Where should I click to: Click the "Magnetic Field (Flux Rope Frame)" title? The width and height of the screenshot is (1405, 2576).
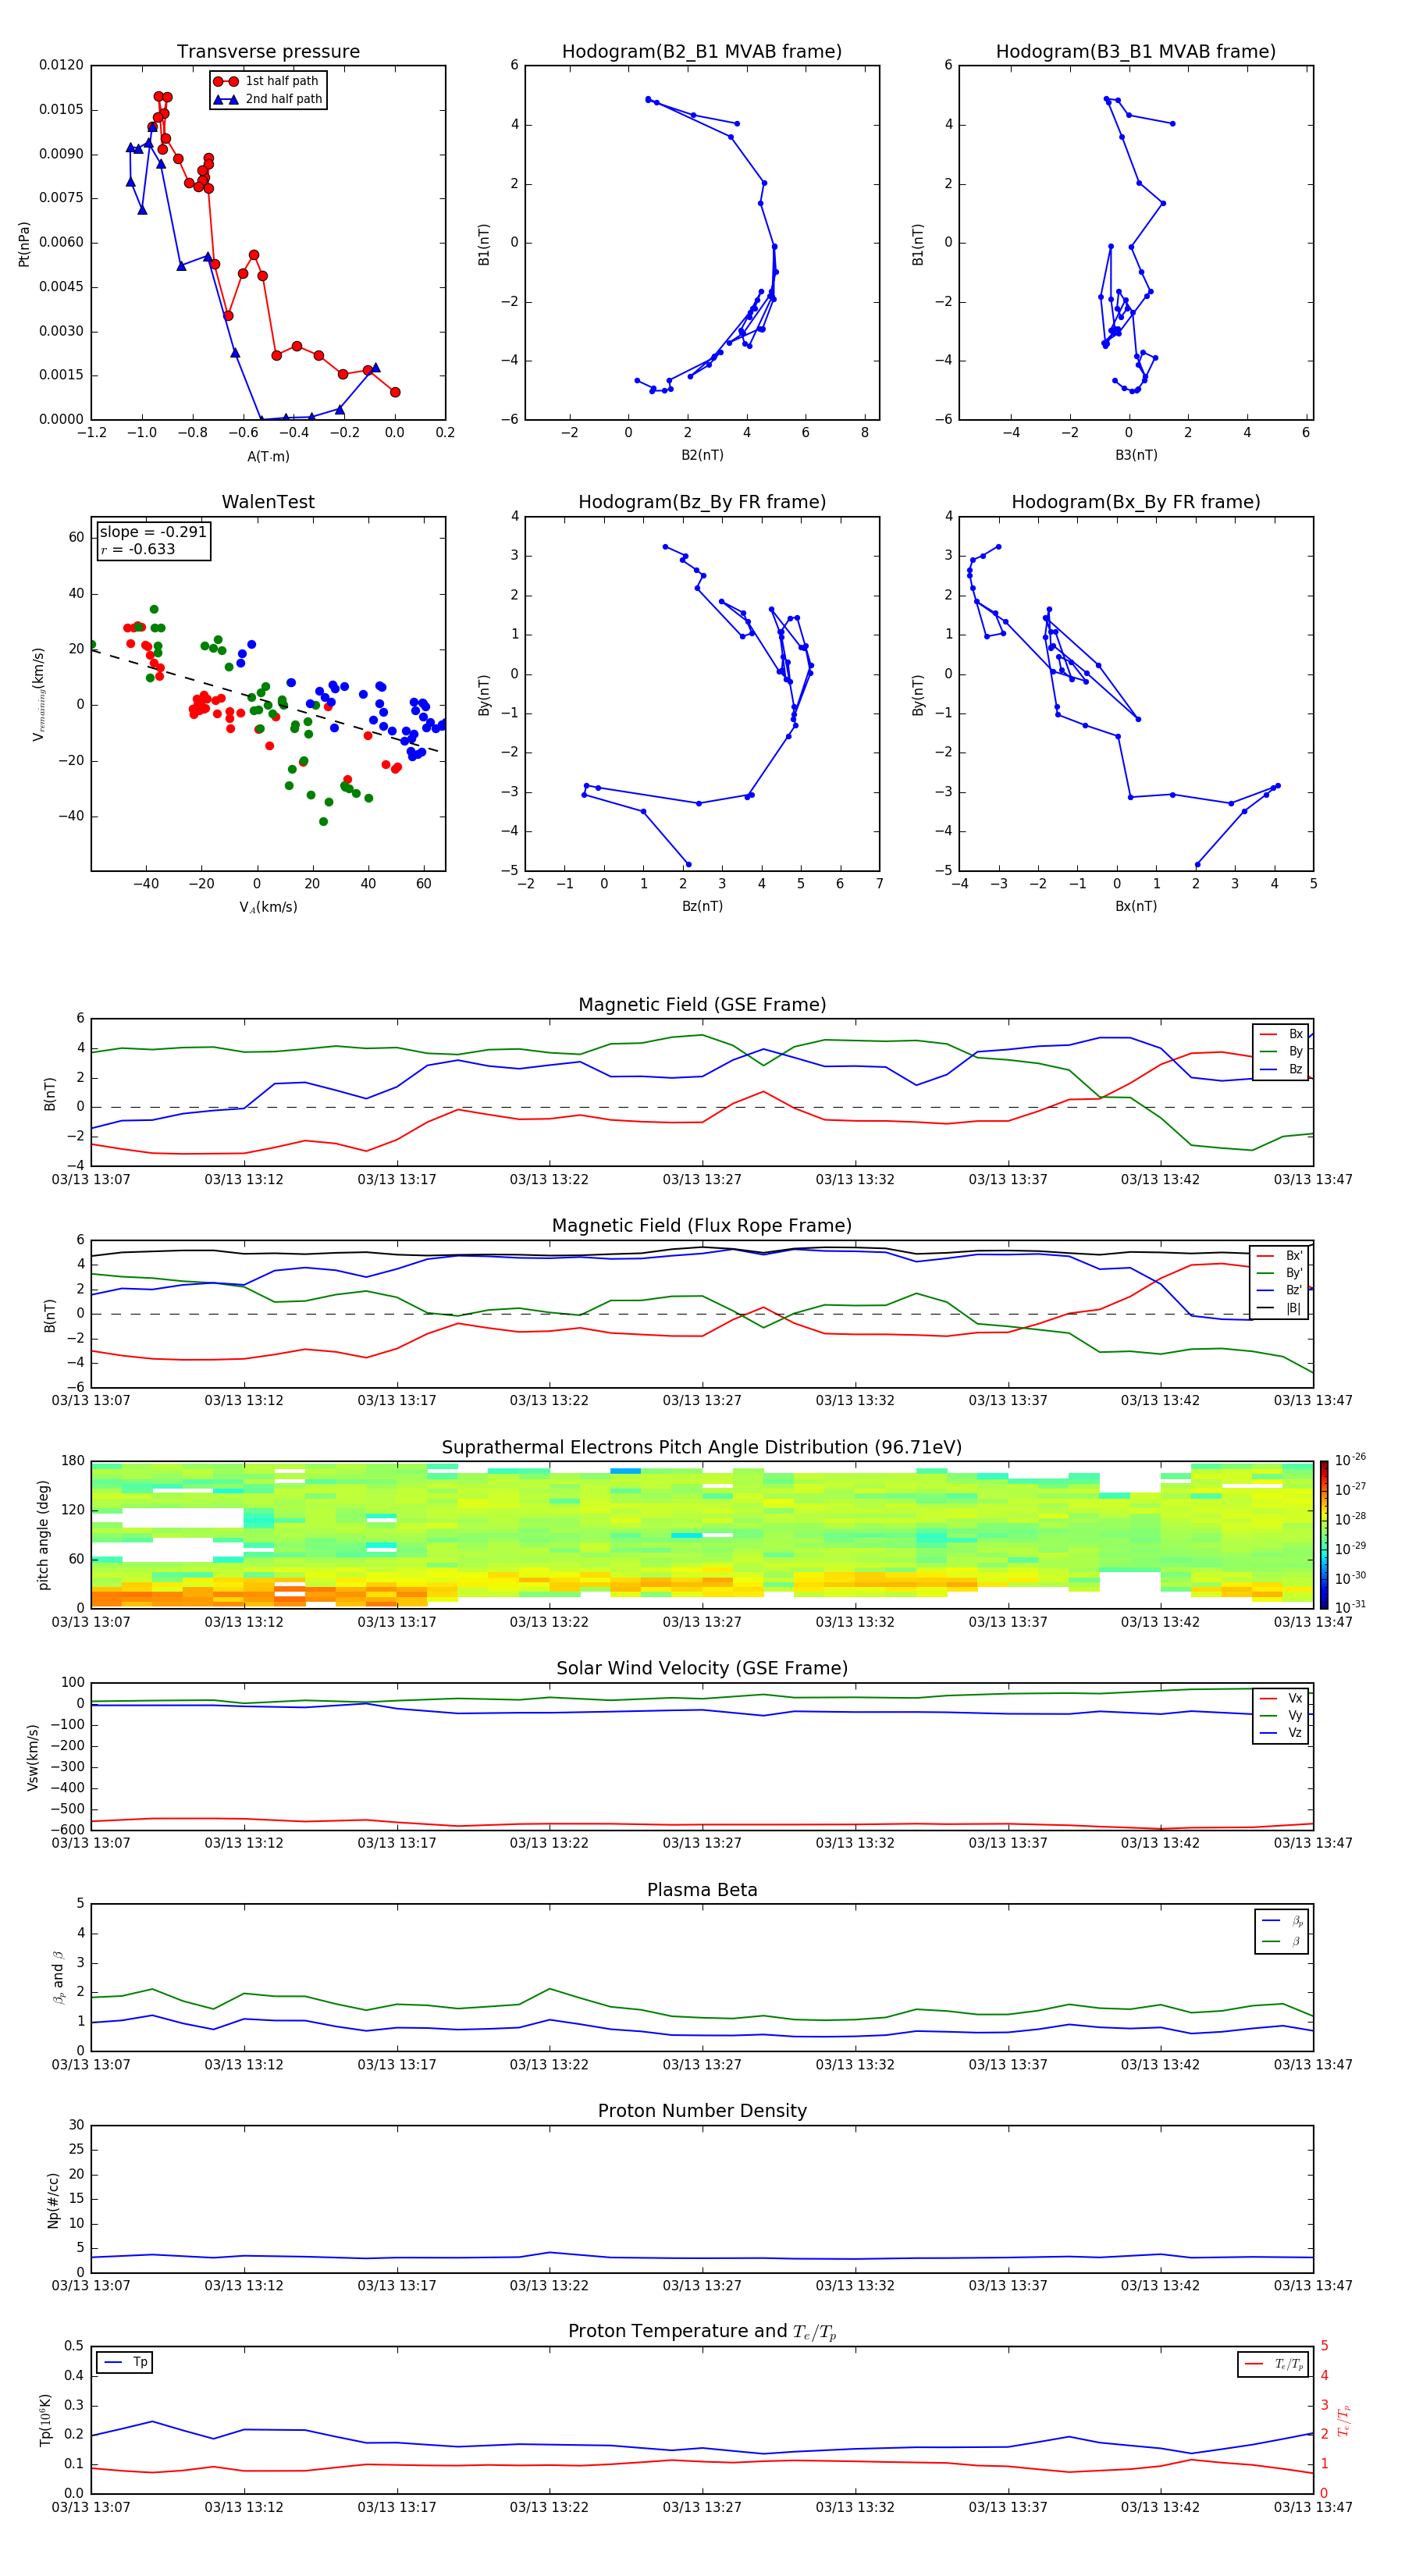click(x=702, y=1226)
